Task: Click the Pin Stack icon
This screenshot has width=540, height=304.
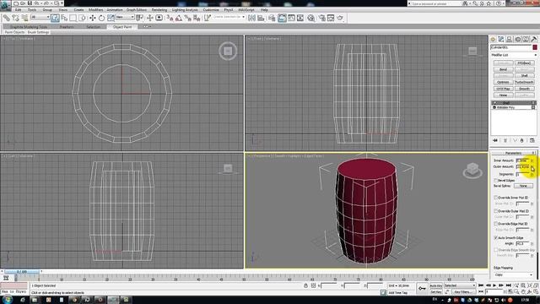Action: click(x=495, y=140)
